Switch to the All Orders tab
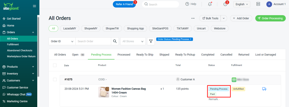The width and height of the screenshot is (289, 107). (60, 55)
